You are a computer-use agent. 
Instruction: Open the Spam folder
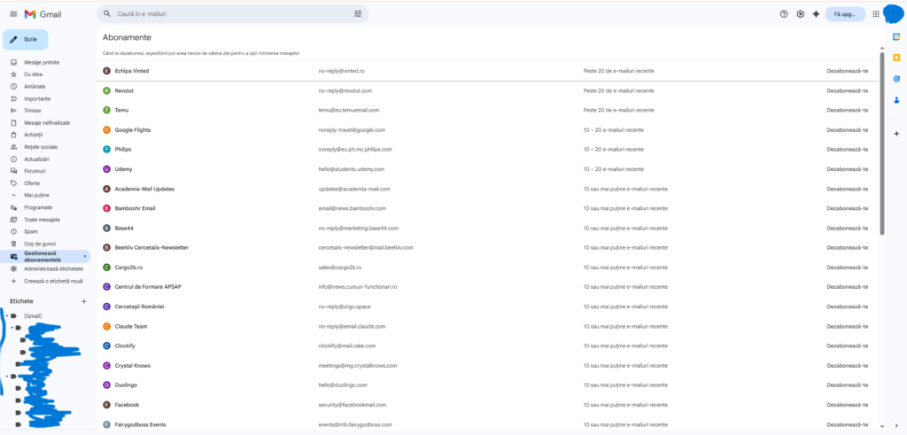tap(32, 231)
